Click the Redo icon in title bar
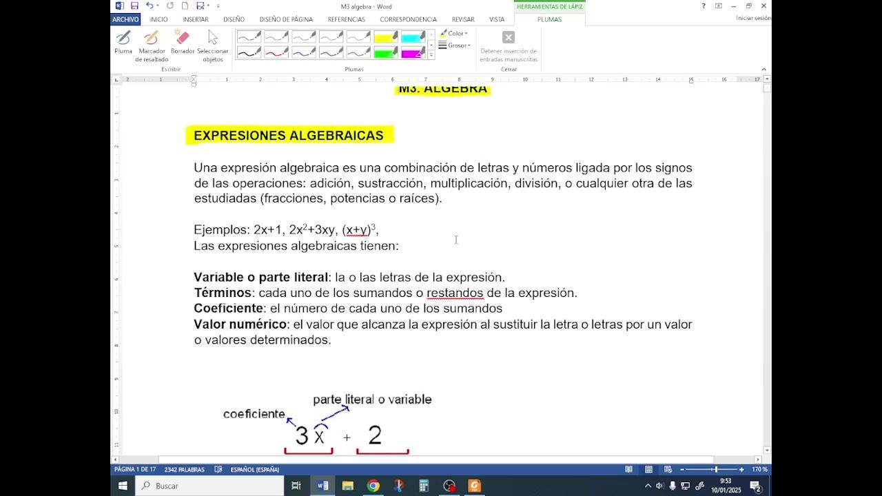The image size is (882, 496). click(x=170, y=6)
